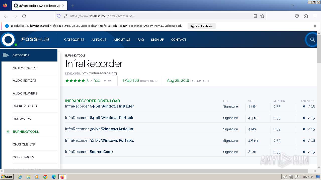Click the Burning Tools breadcrumb above title
This screenshot has width=321, height=180.
(75, 55)
